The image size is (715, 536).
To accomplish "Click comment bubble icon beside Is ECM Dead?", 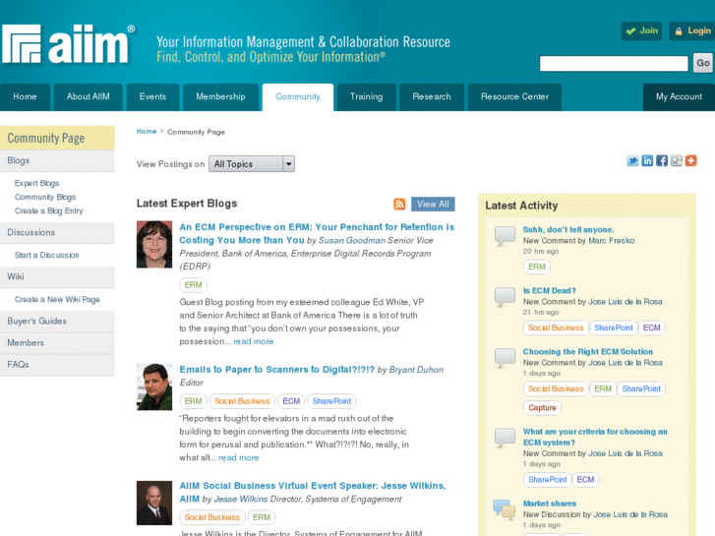I will [505, 297].
